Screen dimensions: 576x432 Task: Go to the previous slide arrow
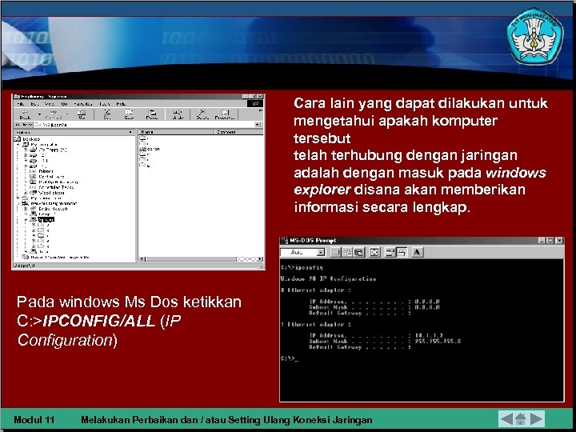(506, 418)
